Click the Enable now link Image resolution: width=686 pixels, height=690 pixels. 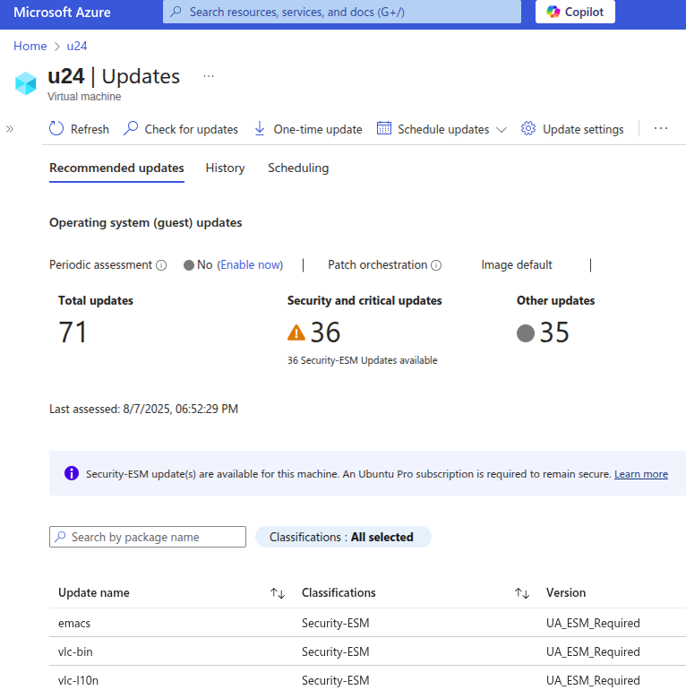(x=251, y=265)
